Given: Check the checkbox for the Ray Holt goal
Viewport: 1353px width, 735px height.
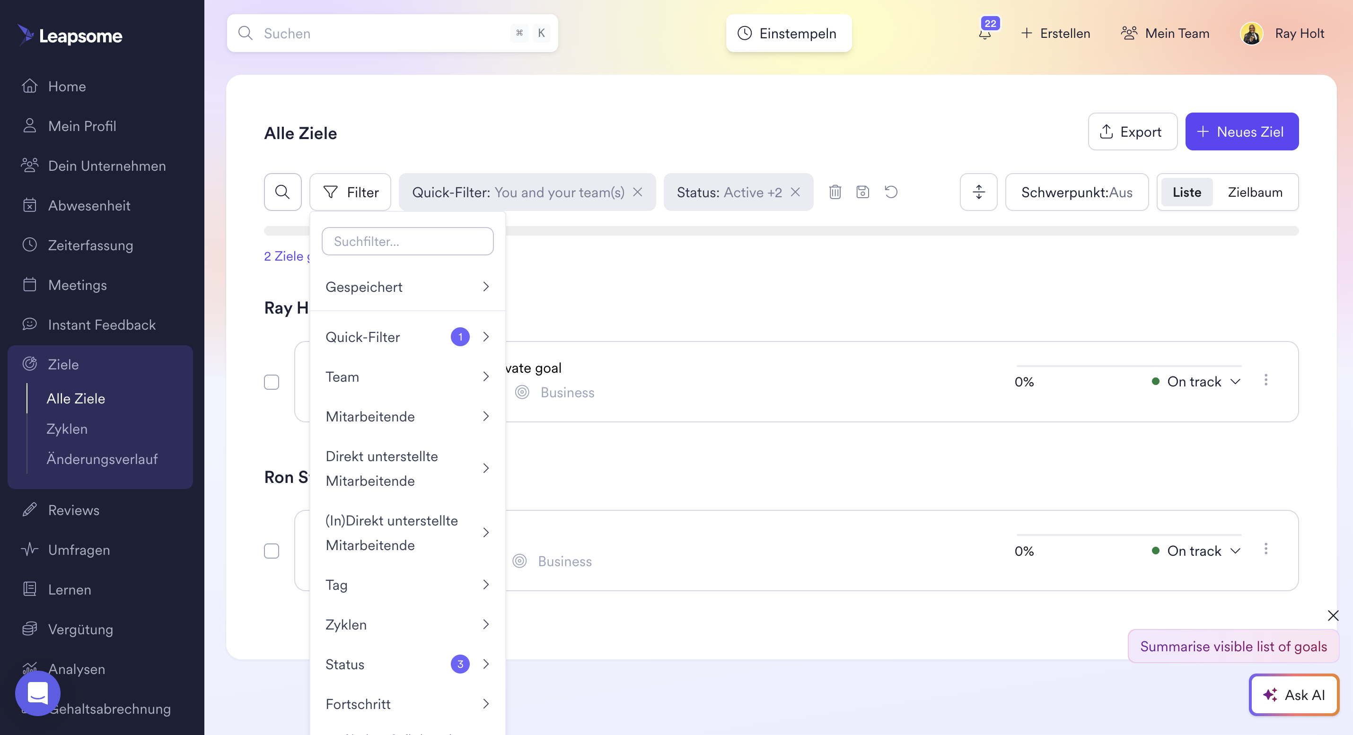Looking at the screenshot, I should (272, 382).
